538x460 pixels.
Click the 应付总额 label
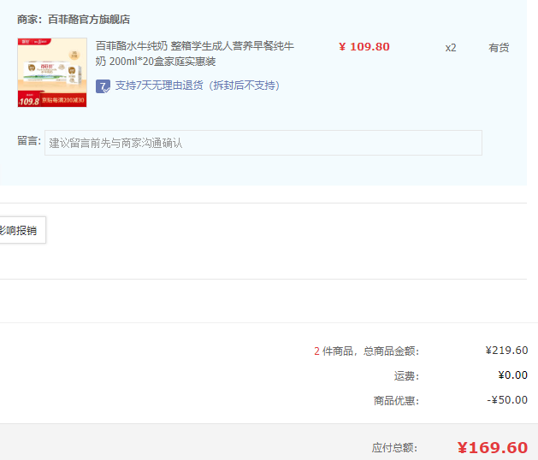click(394, 448)
